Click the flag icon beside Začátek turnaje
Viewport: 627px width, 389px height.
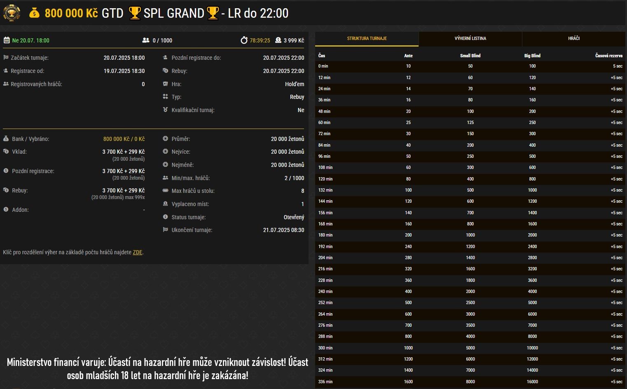[6, 58]
